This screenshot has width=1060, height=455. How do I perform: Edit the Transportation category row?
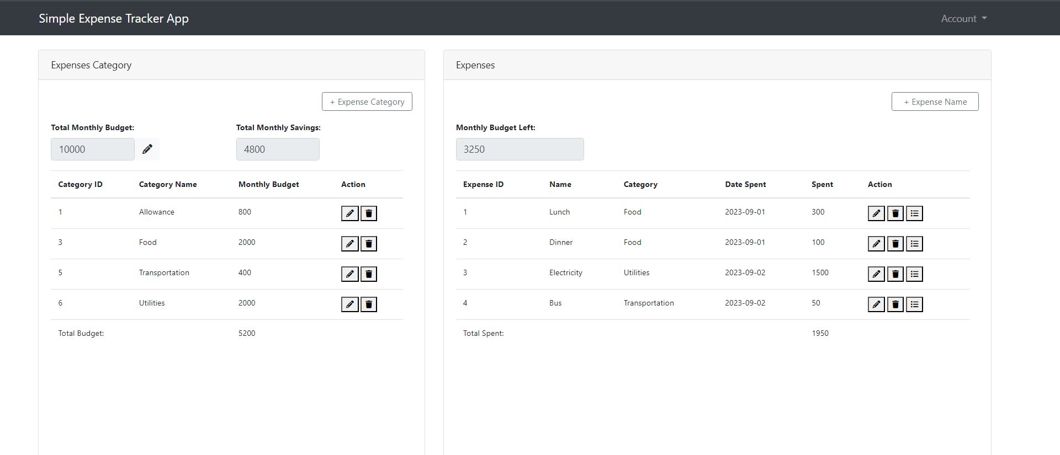pos(350,274)
